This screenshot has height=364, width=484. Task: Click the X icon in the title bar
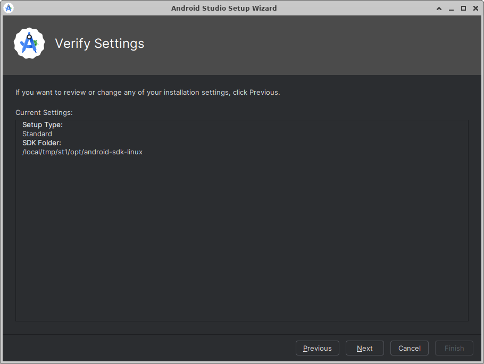(x=475, y=8)
